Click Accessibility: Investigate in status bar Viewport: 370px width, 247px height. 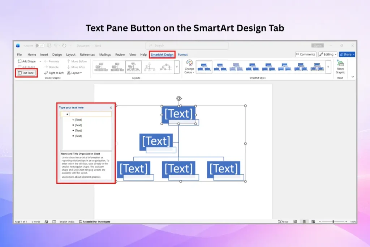click(94, 222)
